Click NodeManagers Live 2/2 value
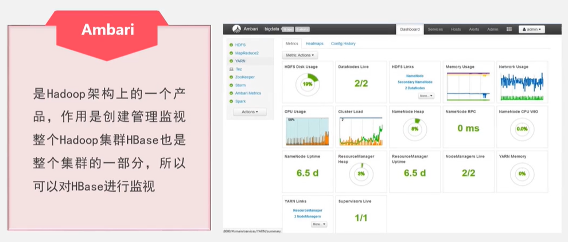 [468, 173]
